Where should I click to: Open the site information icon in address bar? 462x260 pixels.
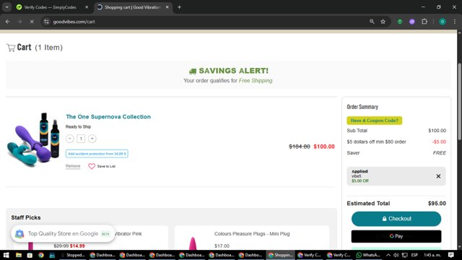coord(46,22)
